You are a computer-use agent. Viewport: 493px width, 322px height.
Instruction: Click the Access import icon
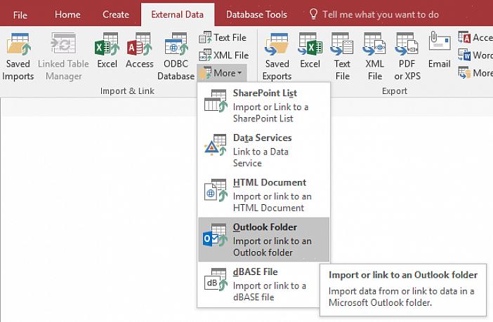[x=139, y=55]
